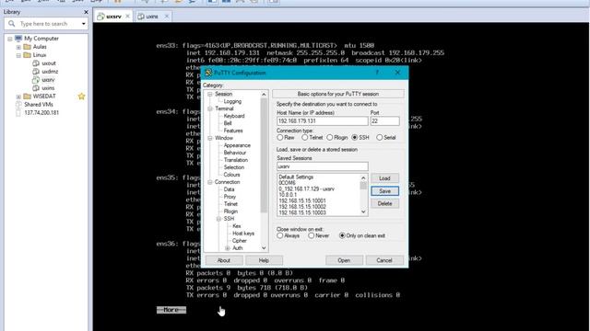Click the Load button in PuTTY

point(384,178)
